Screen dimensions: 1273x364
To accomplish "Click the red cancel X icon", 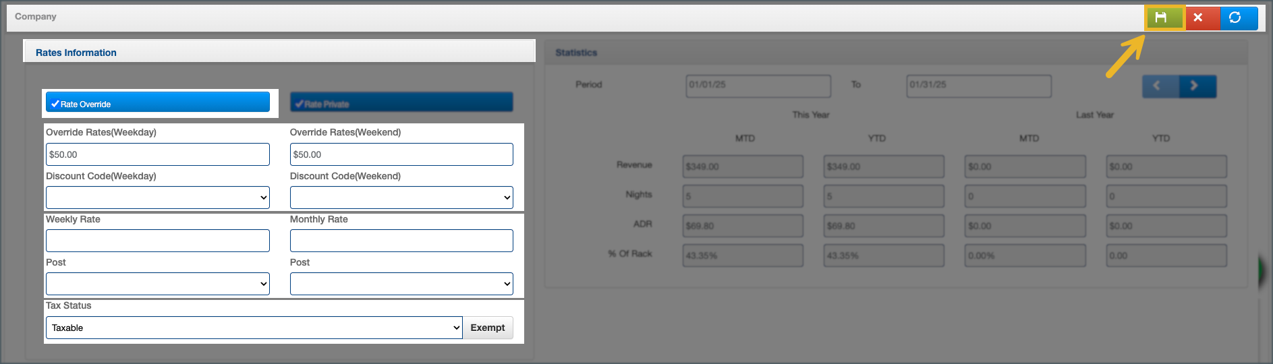I will click(1198, 18).
